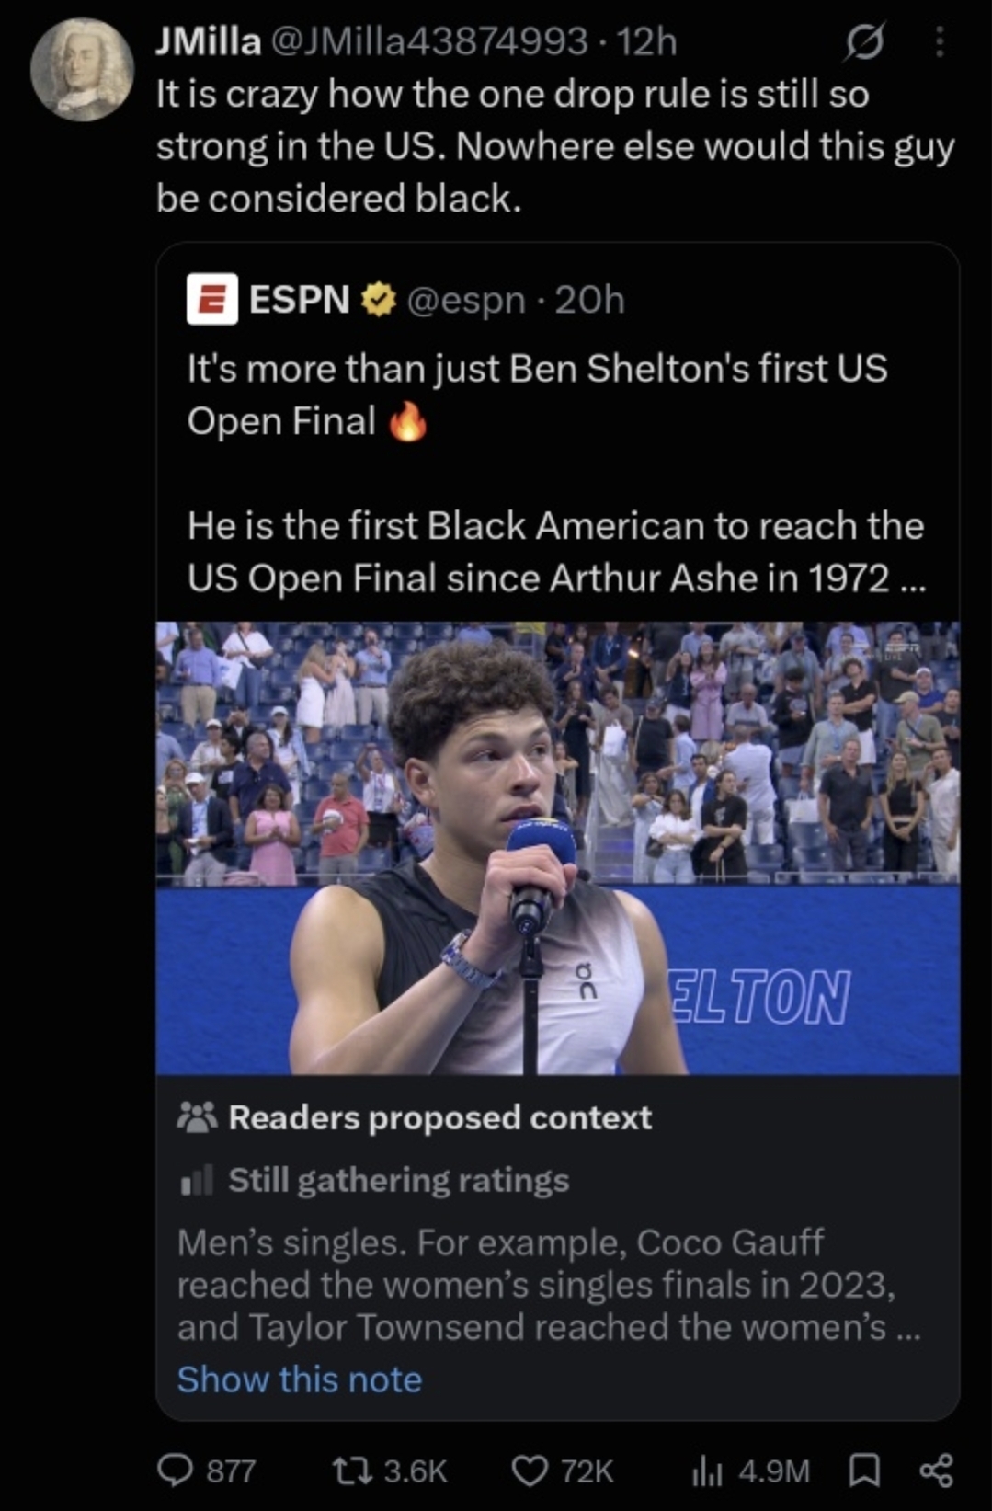The height and width of the screenshot is (1511, 992).
Task: Open the share icon
Action: [936, 1471]
